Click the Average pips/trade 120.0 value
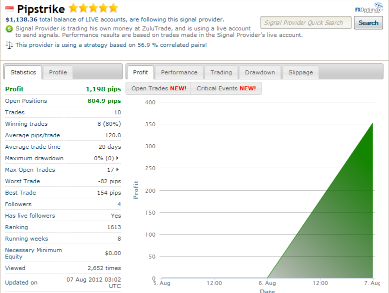The width and height of the screenshot is (389, 293). pyautogui.click(x=113, y=135)
